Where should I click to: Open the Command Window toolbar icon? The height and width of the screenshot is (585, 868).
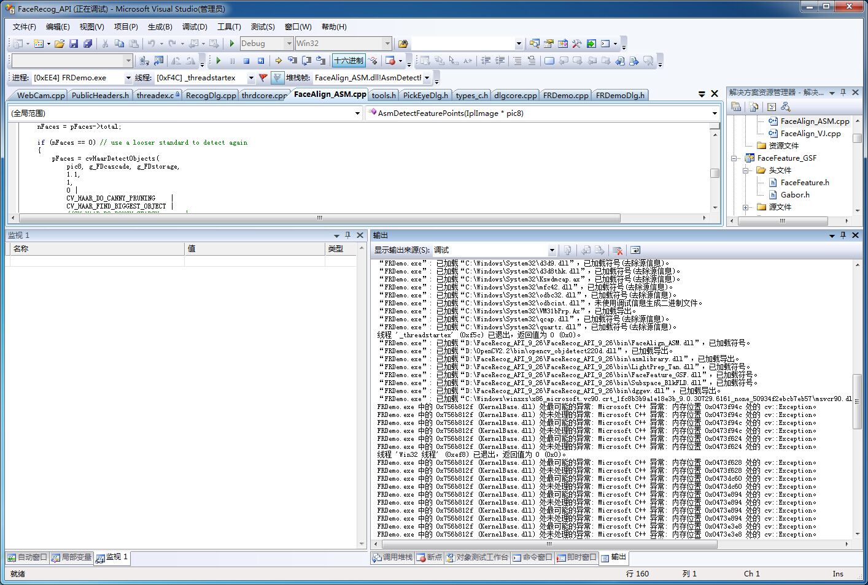click(605, 44)
